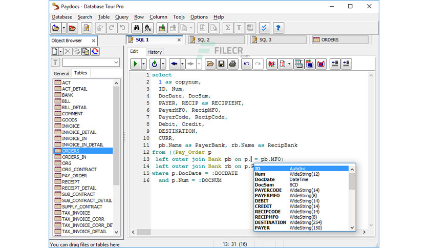This screenshot has height=248, width=428.
Task: Click the blue refresh arrow in SQL editor toolbar
Action: pos(155,64)
